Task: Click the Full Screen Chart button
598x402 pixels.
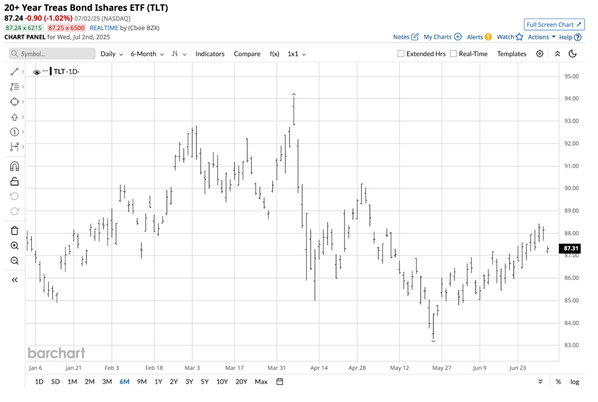Action: (x=554, y=25)
